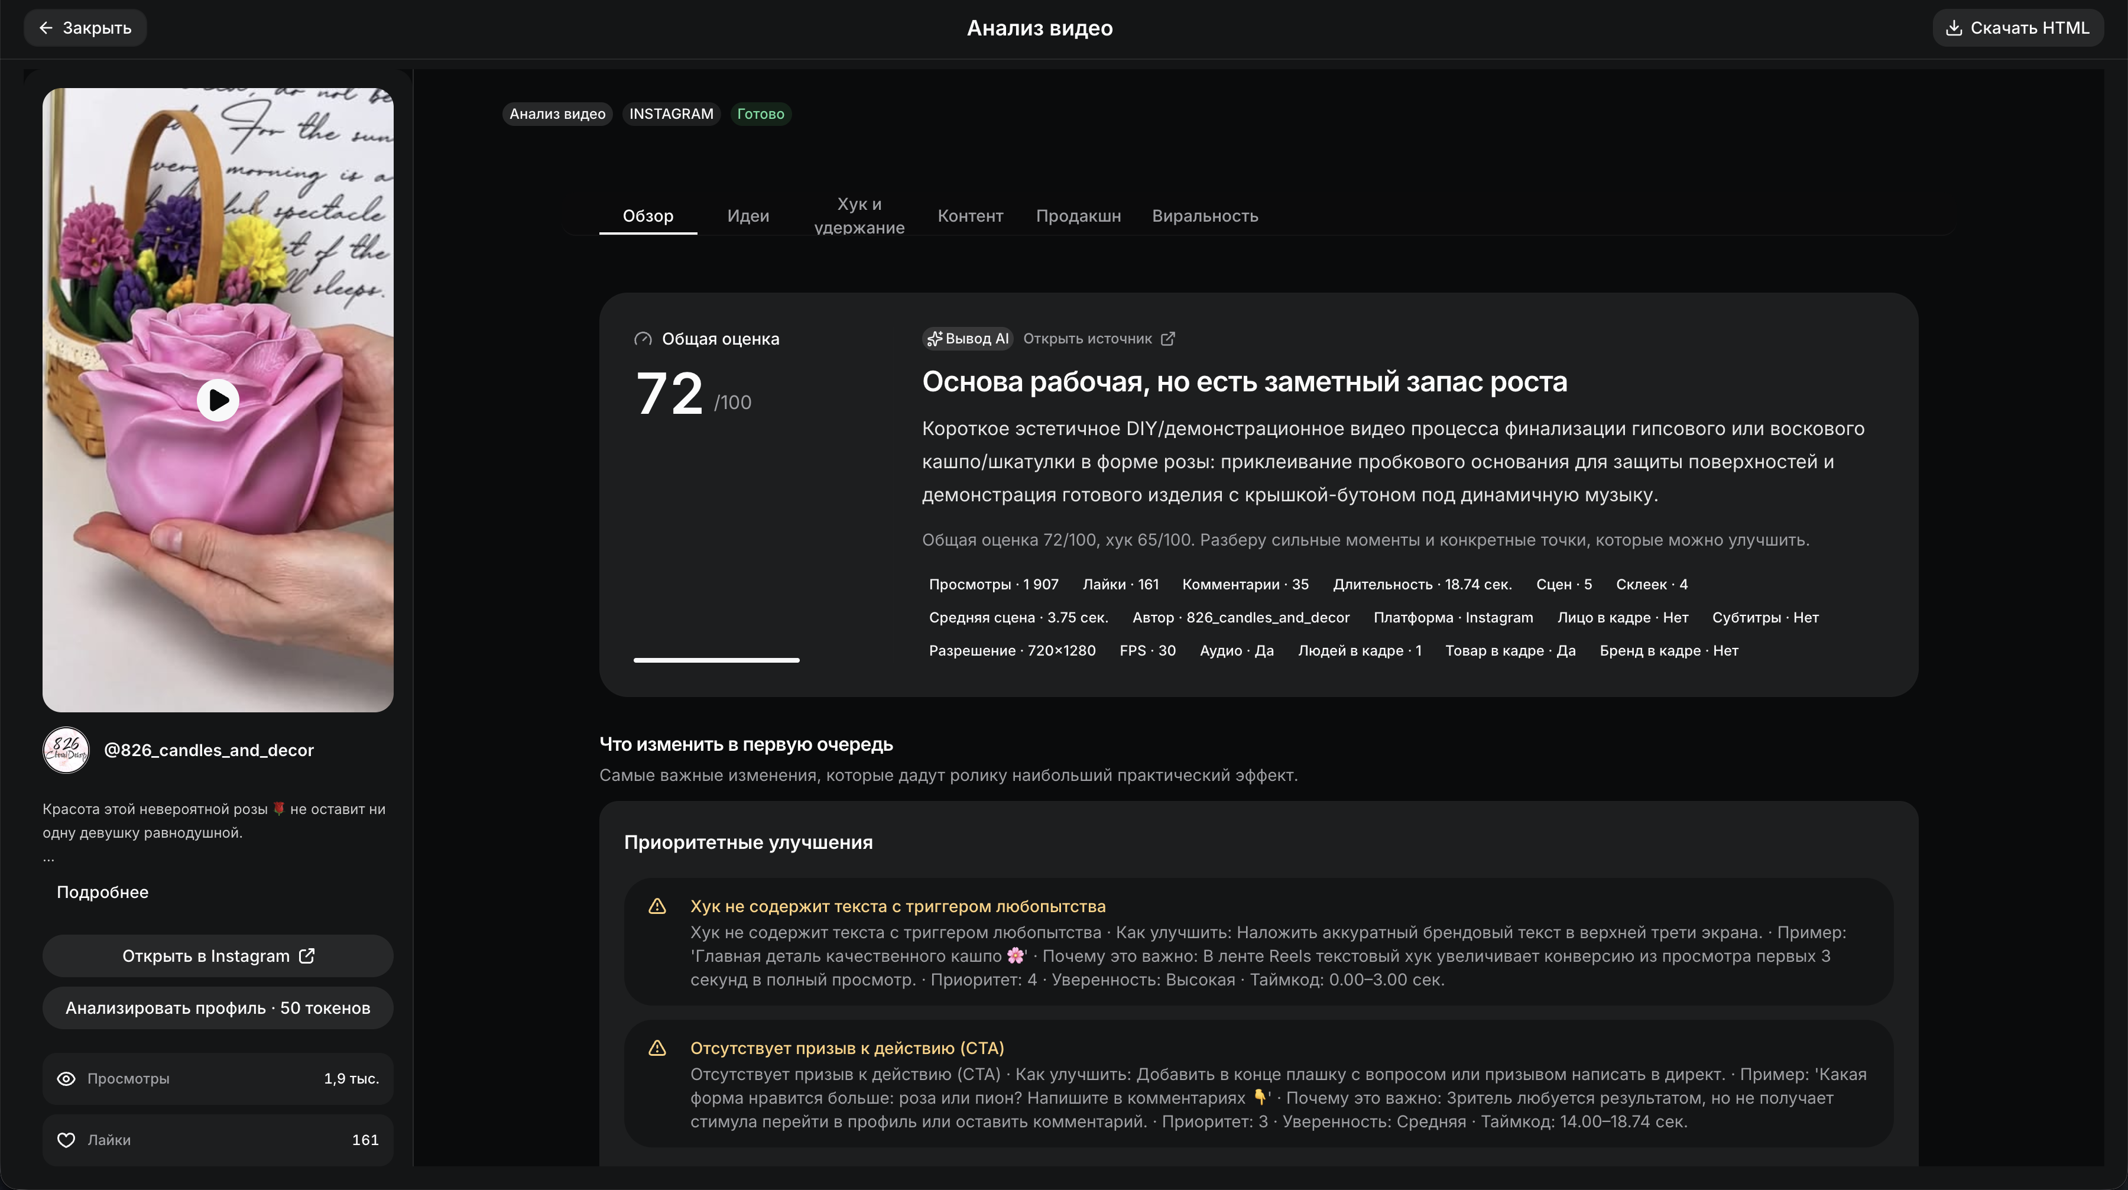2128x1190 pixels.
Task: Select the Виральность tab
Action: coord(1205,216)
